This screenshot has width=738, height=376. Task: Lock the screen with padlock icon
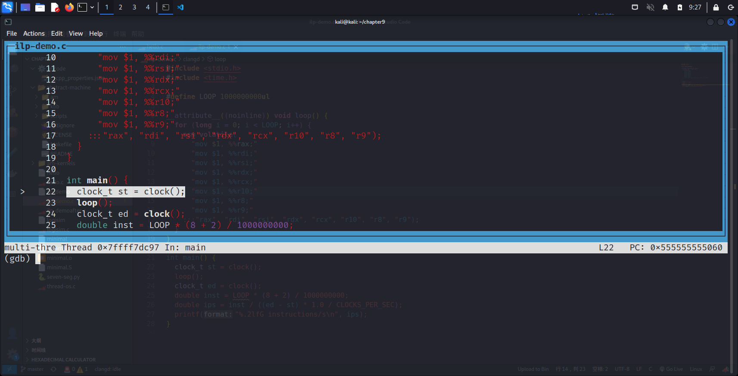click(x=716, y=7)
